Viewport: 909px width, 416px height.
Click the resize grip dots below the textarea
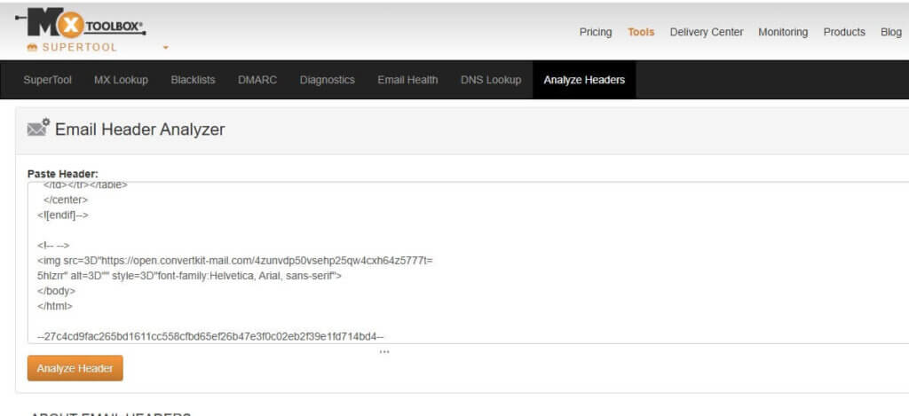tap(383, 351)
